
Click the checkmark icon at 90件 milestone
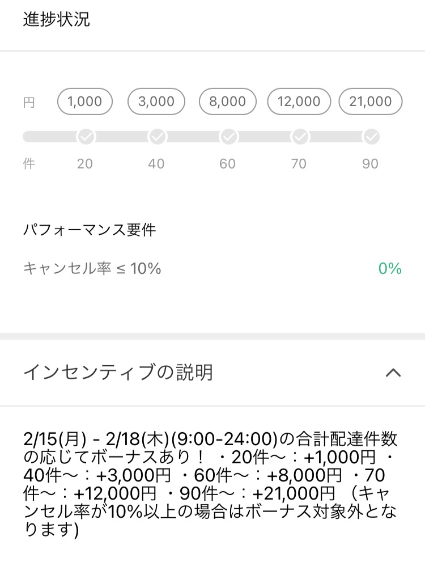371,137
